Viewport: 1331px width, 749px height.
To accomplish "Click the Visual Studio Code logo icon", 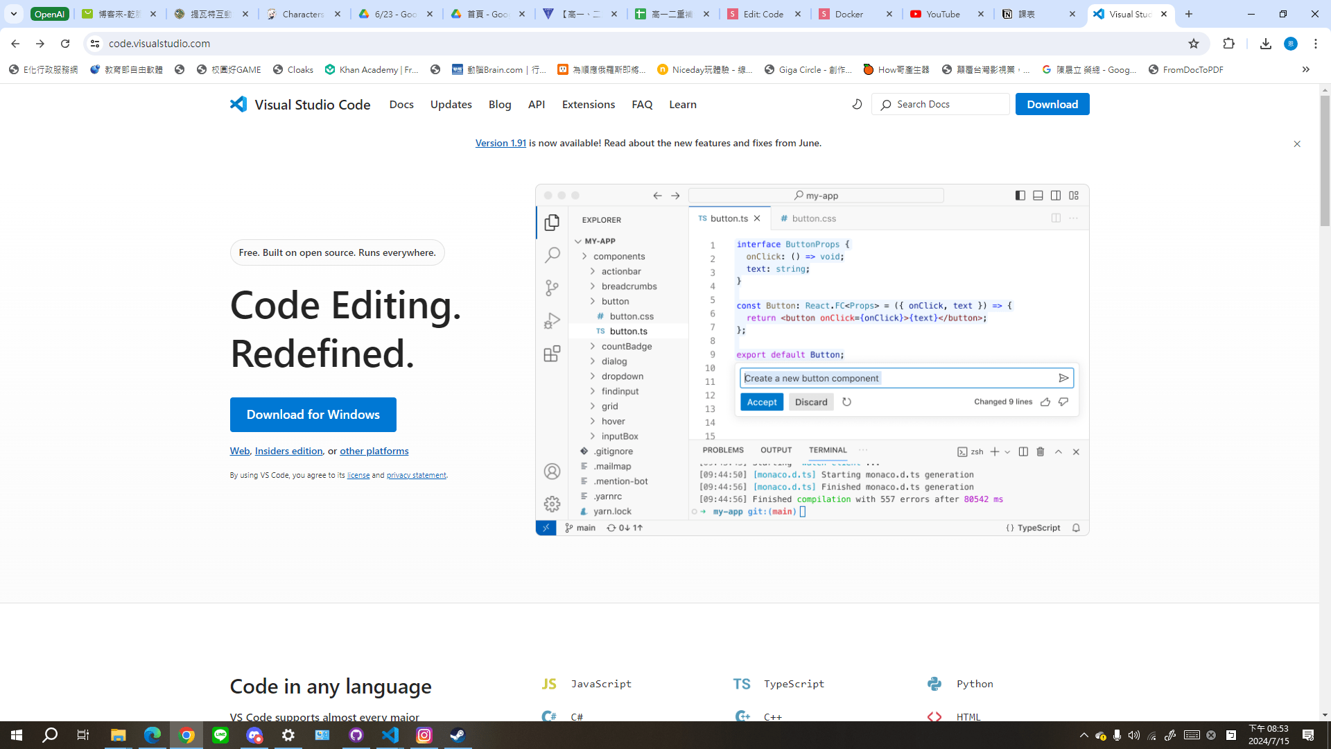I will pos(238,104).
